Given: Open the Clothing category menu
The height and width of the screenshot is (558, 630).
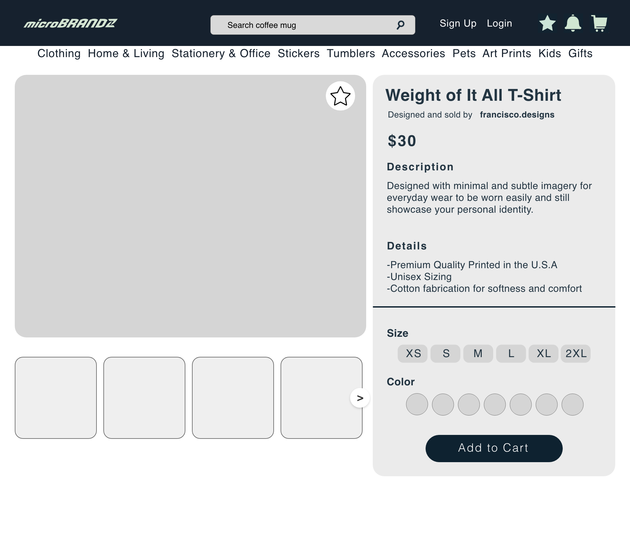Looking at the screenshot, I should 59,54.
